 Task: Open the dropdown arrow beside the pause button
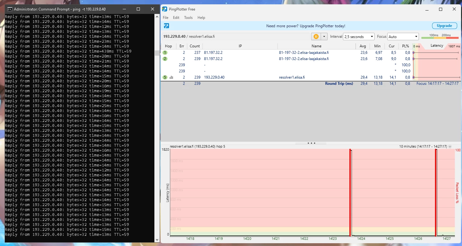click(324, 37)
